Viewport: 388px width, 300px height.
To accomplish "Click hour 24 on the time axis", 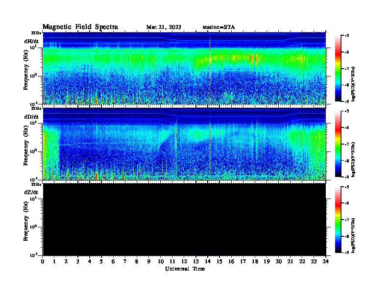I will click(326, 261).
